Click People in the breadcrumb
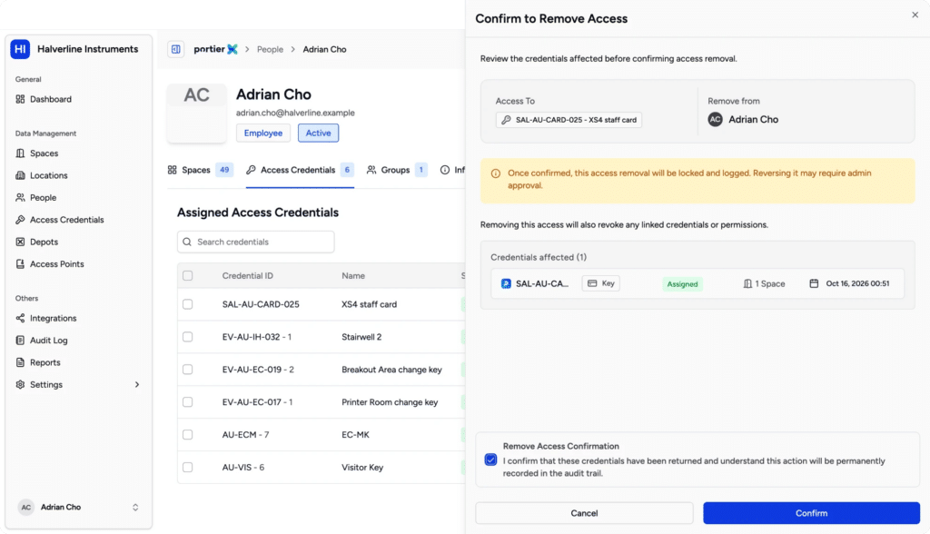The width and height of the screenshot is (930, 534). [x=270, y=49]
